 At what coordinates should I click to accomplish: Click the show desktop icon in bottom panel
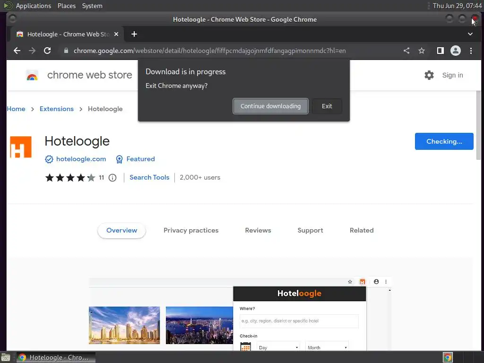[x=6, y=357]
